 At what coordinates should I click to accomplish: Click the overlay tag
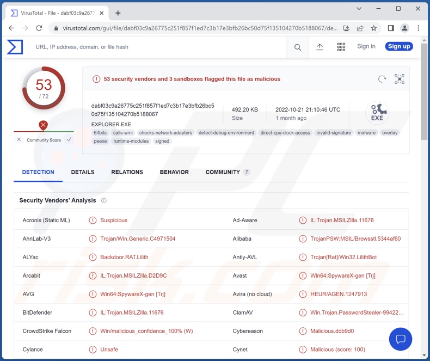point(390,133)
